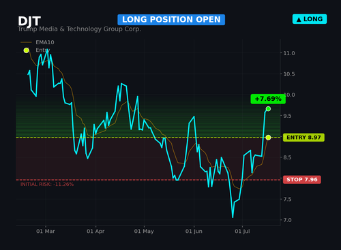Image resolution: width=341 pixels, height=250 pixels.
Task: Click the 7.0 price axis label
Action: pyautogui.click(x=287, y=220)
